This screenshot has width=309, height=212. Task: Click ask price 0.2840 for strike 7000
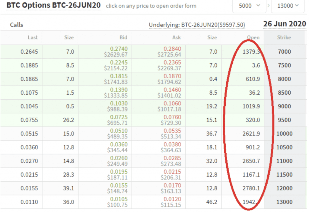click(x=172, y=49)
